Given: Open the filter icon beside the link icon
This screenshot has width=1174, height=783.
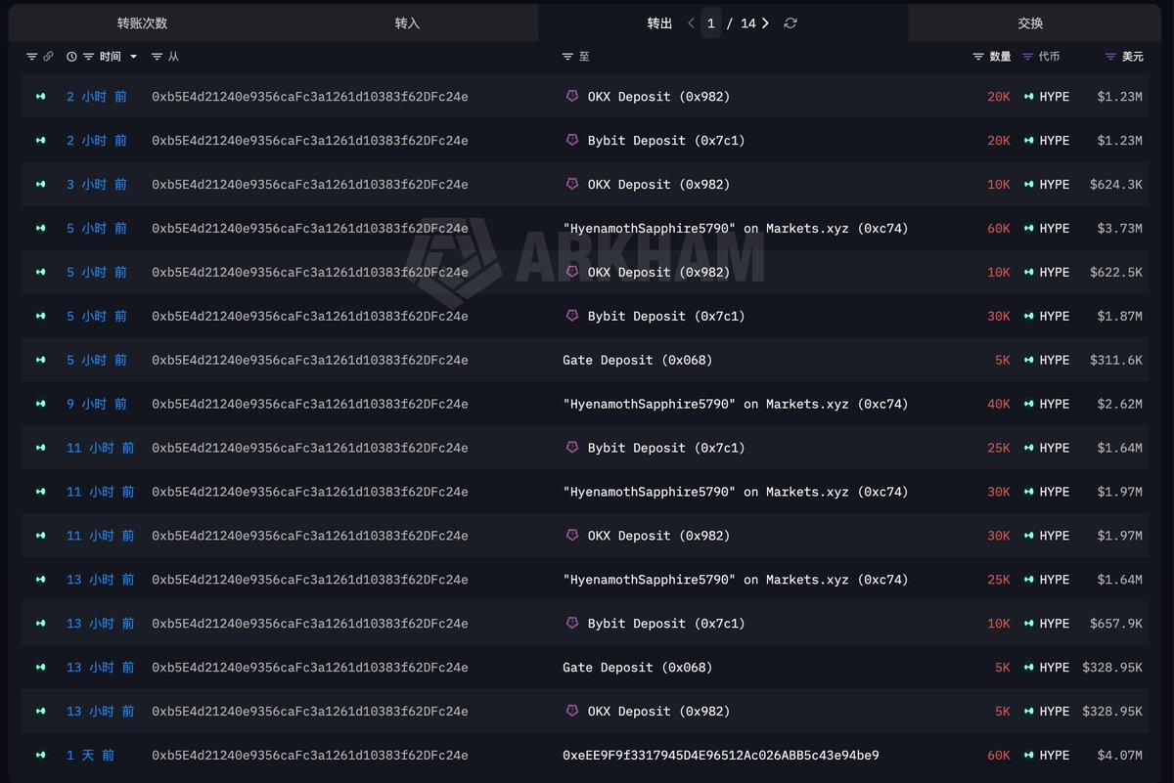Looking at the screenshot, I should 31,57.
